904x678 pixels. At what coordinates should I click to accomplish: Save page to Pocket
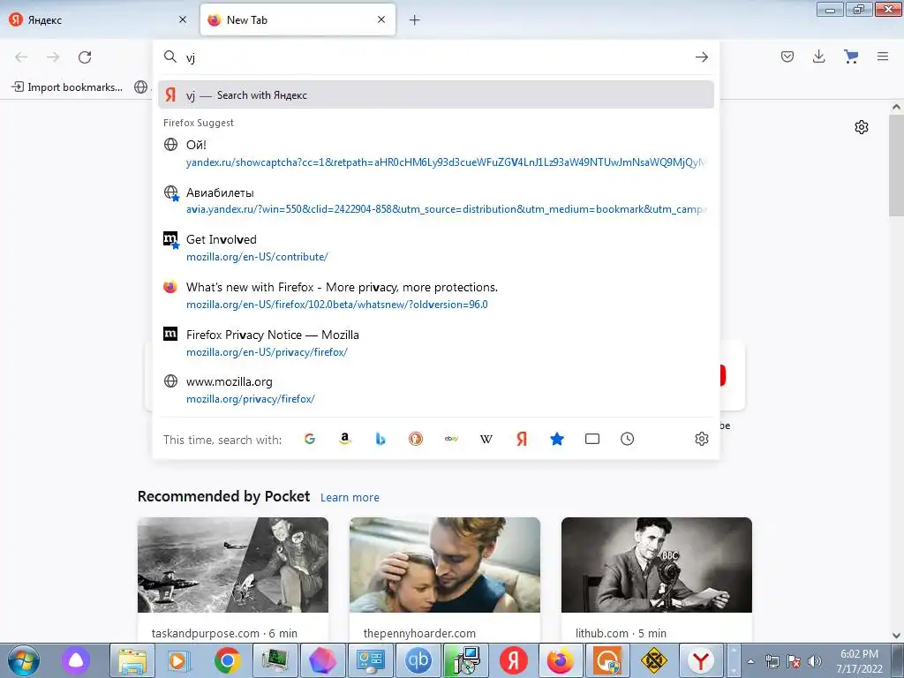tap(787, 56)
